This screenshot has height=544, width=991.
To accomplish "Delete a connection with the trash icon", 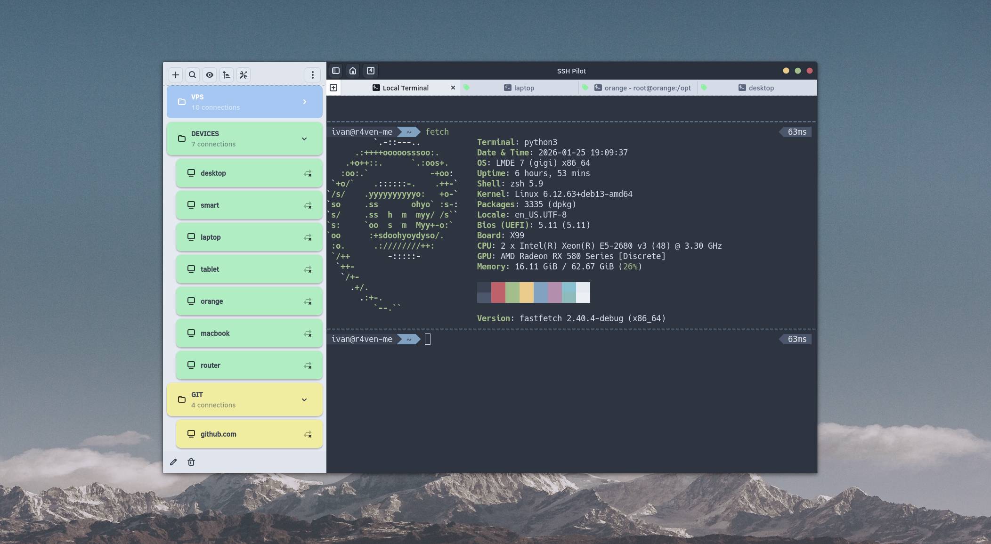I will (191, 462).
